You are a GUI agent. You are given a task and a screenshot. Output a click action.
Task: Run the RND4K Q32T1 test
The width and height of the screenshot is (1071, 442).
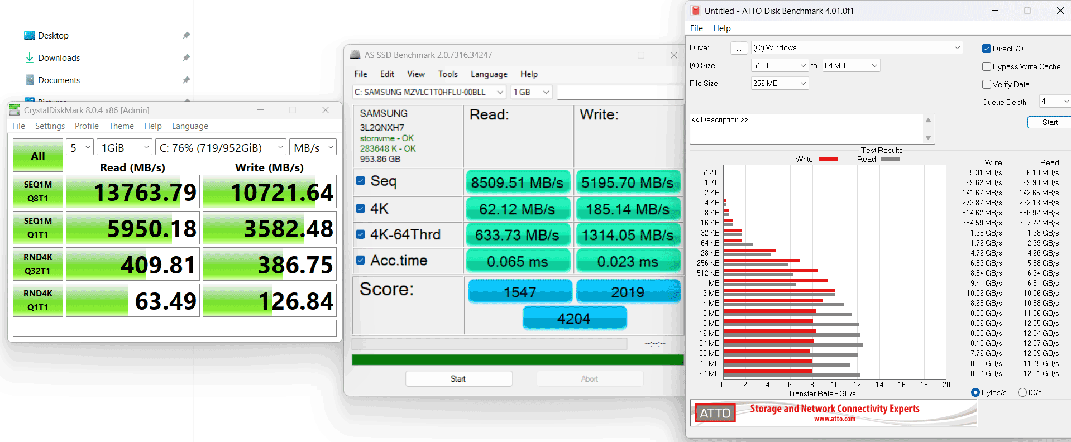38,264
